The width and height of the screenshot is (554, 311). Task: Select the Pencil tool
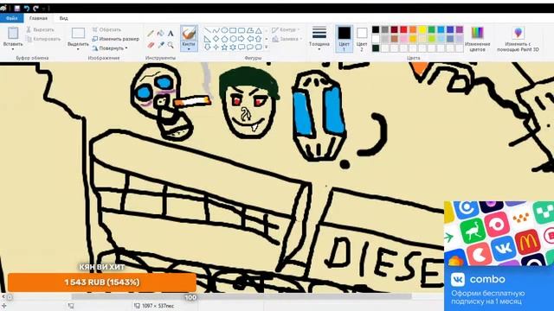tap(151, 34)
